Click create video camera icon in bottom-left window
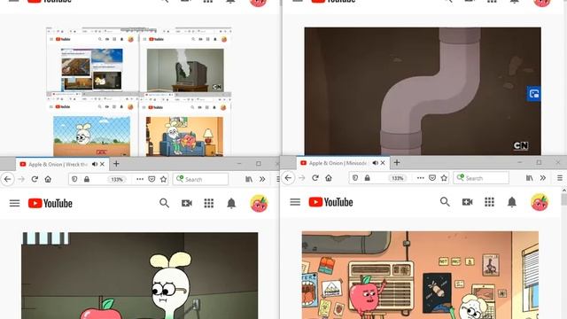 [187, 203]
